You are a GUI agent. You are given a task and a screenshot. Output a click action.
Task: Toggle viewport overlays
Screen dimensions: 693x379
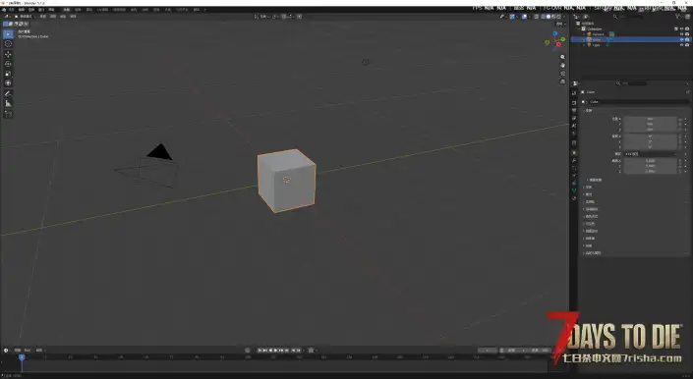[524, 17]
